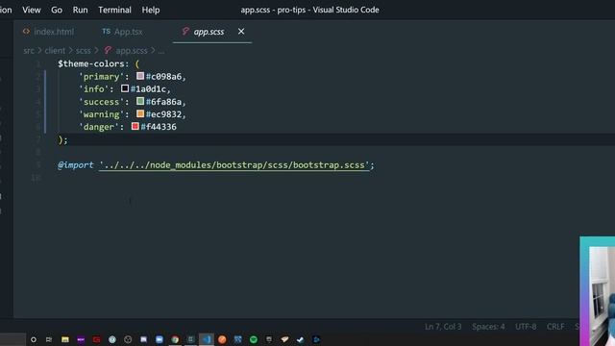Switch to the index.html tab
This screenshot has height=346, width=615.
[54, 32]
